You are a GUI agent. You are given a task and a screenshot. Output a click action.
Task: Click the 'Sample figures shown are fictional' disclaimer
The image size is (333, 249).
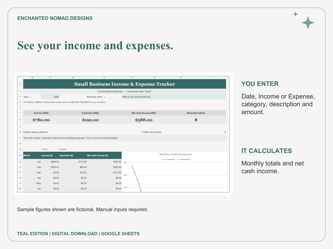tap(83, 209)
